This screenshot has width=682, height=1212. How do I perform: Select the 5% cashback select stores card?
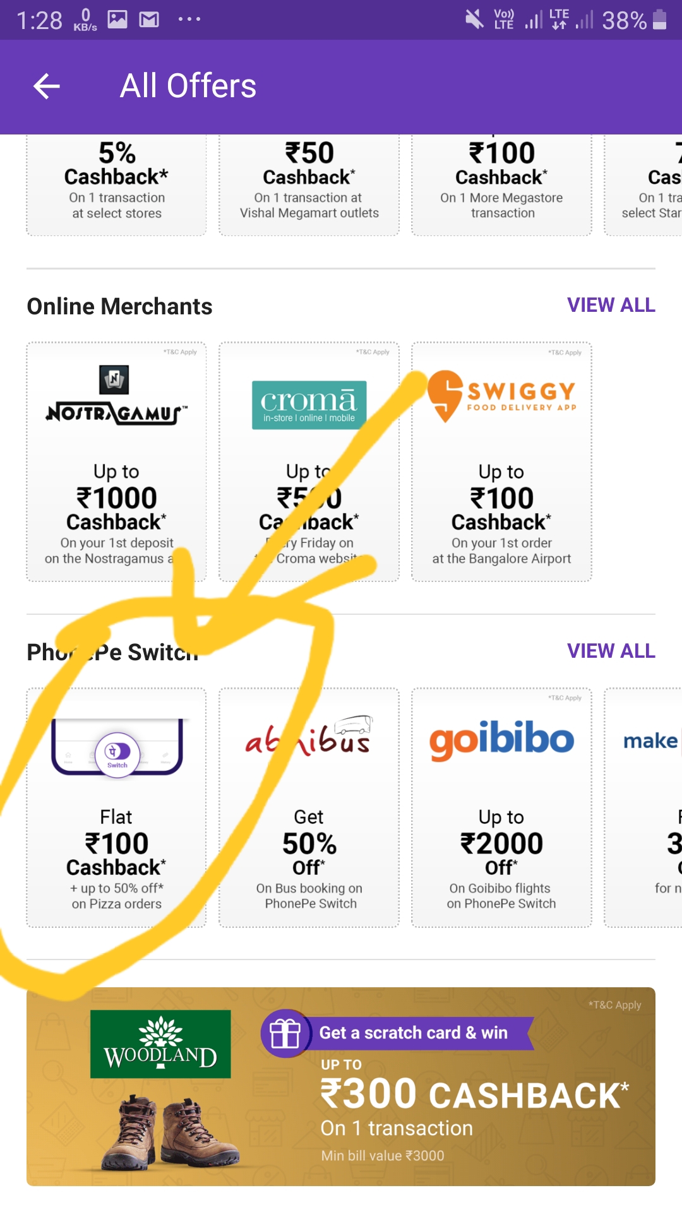point(116,184)
